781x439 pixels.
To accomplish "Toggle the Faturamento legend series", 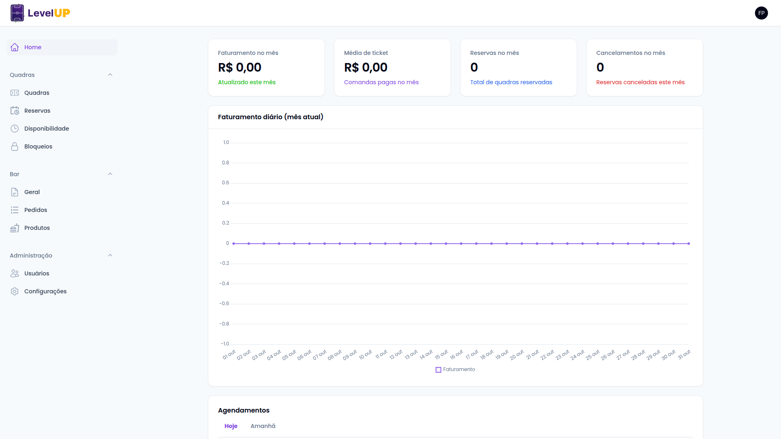I will click(455, 369).
